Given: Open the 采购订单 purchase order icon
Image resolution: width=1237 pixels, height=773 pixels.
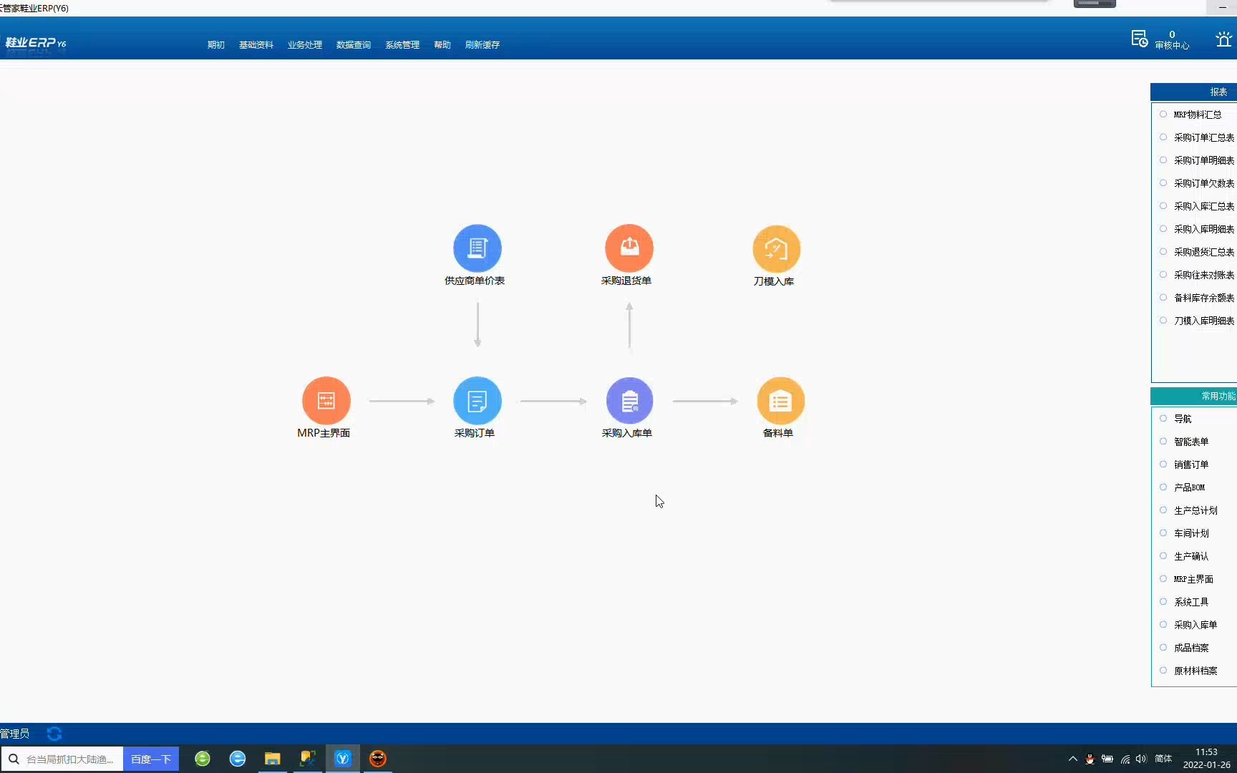Looking at the screenshot, I should click(477, 401).
